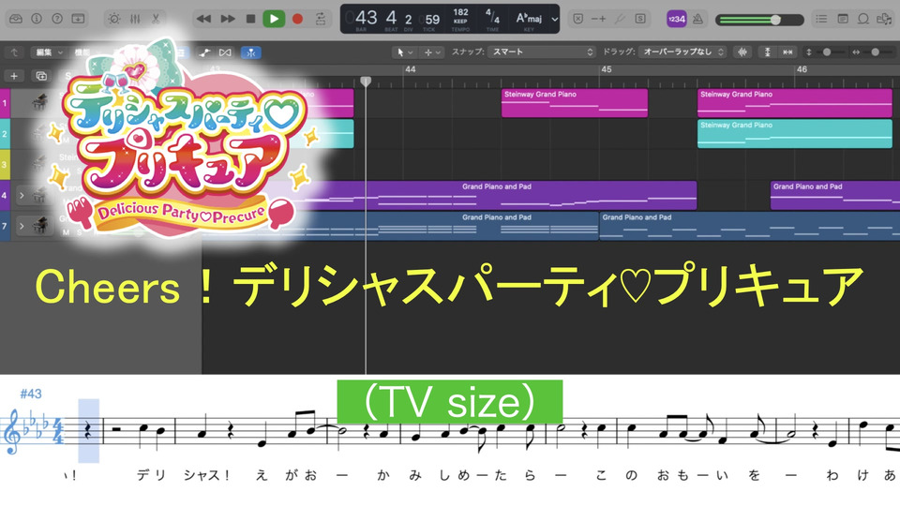This screenshot has height=506, width=900.
Task: Adjust the master volume slider
Action: pos(759,20)
